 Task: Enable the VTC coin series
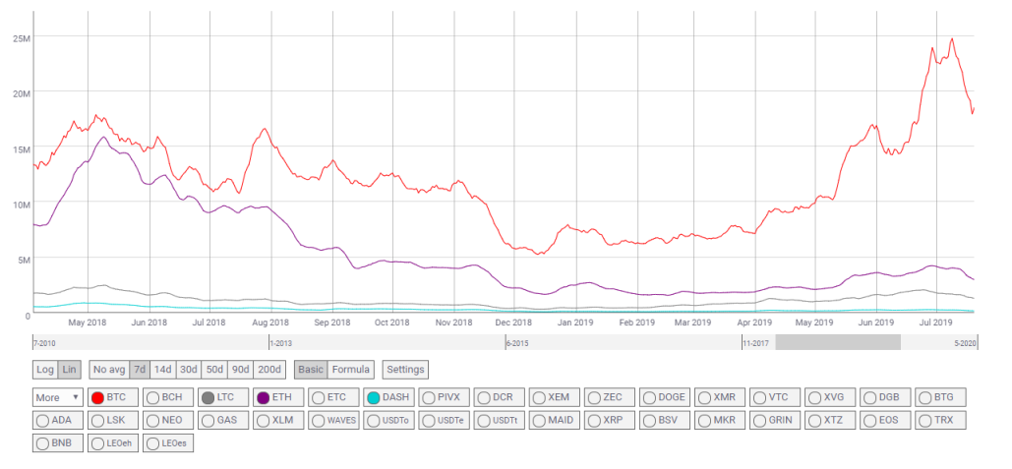tap(774, 397)
